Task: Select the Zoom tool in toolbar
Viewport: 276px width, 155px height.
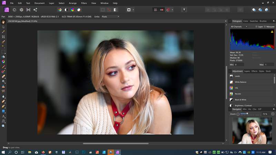Action: point(3,126)
